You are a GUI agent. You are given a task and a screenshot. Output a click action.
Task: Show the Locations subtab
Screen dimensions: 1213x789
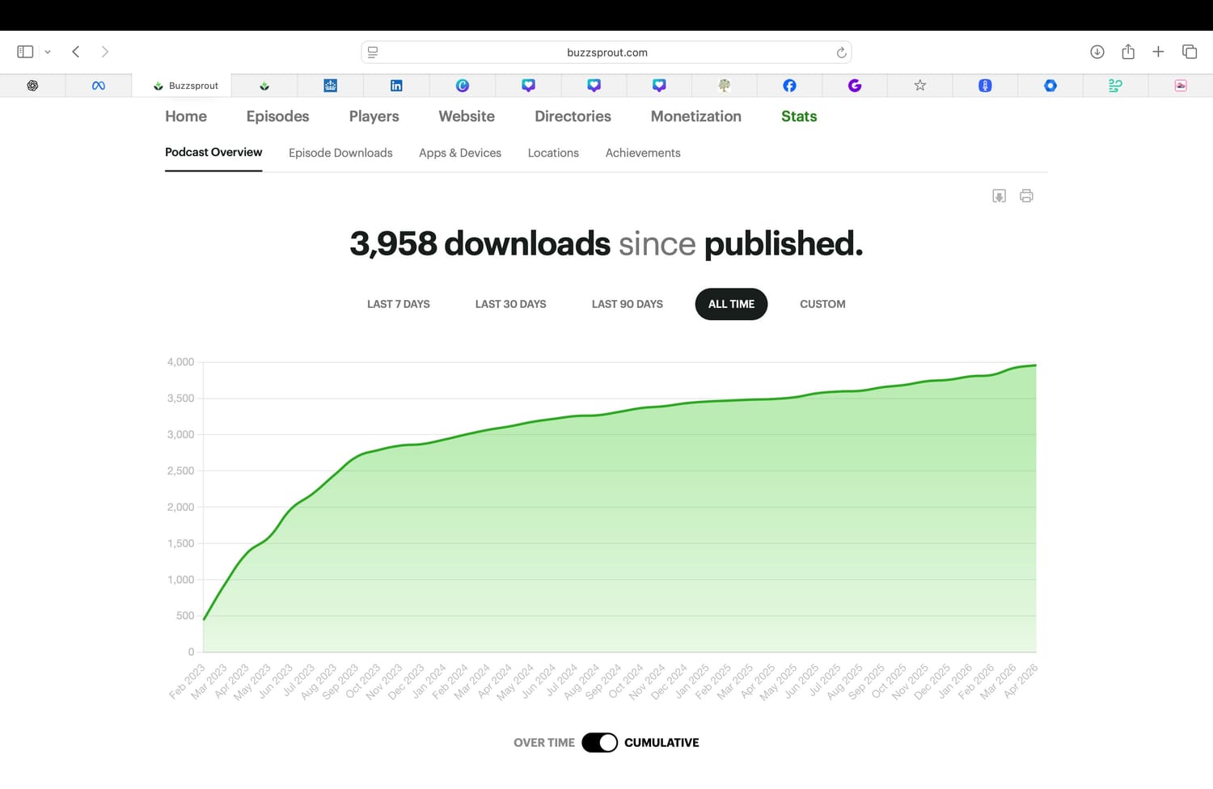(x=553, y=153)
